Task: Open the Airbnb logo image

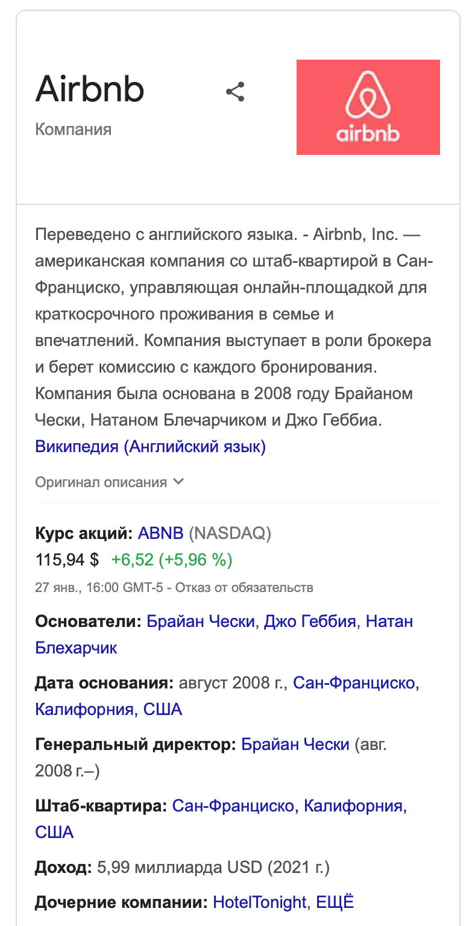Action: click(368, 107)
